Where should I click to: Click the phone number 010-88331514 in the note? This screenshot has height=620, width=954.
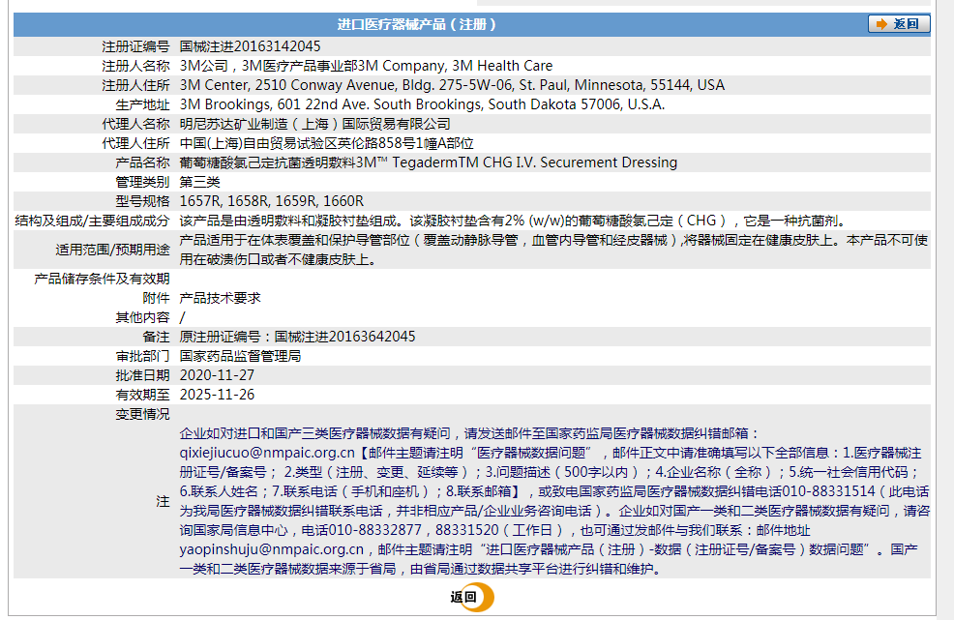pos(829,491)
